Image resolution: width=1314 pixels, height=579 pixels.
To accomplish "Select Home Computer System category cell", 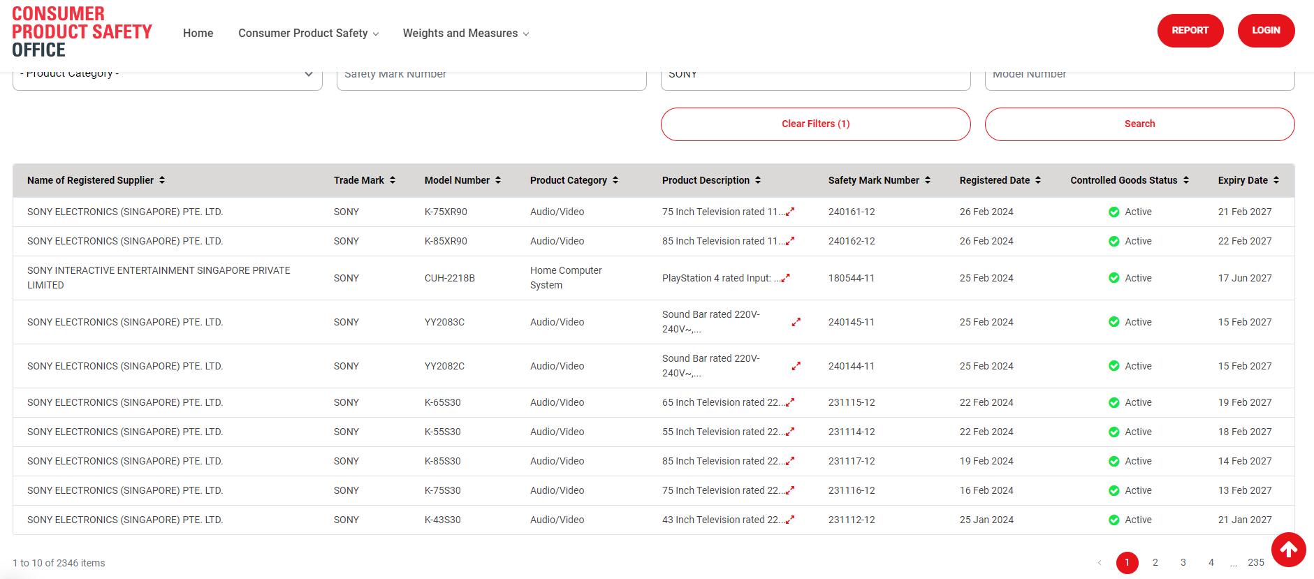I will point(566,278).
